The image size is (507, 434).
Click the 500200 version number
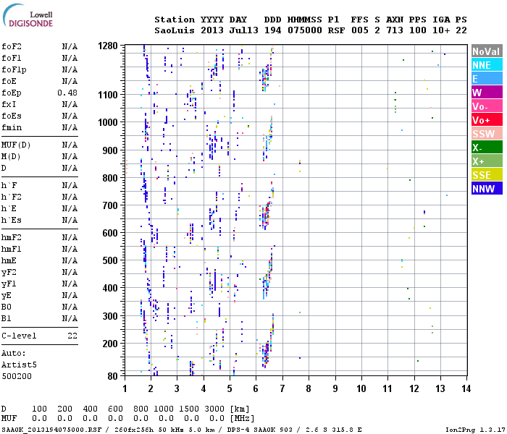coord(17,377)
